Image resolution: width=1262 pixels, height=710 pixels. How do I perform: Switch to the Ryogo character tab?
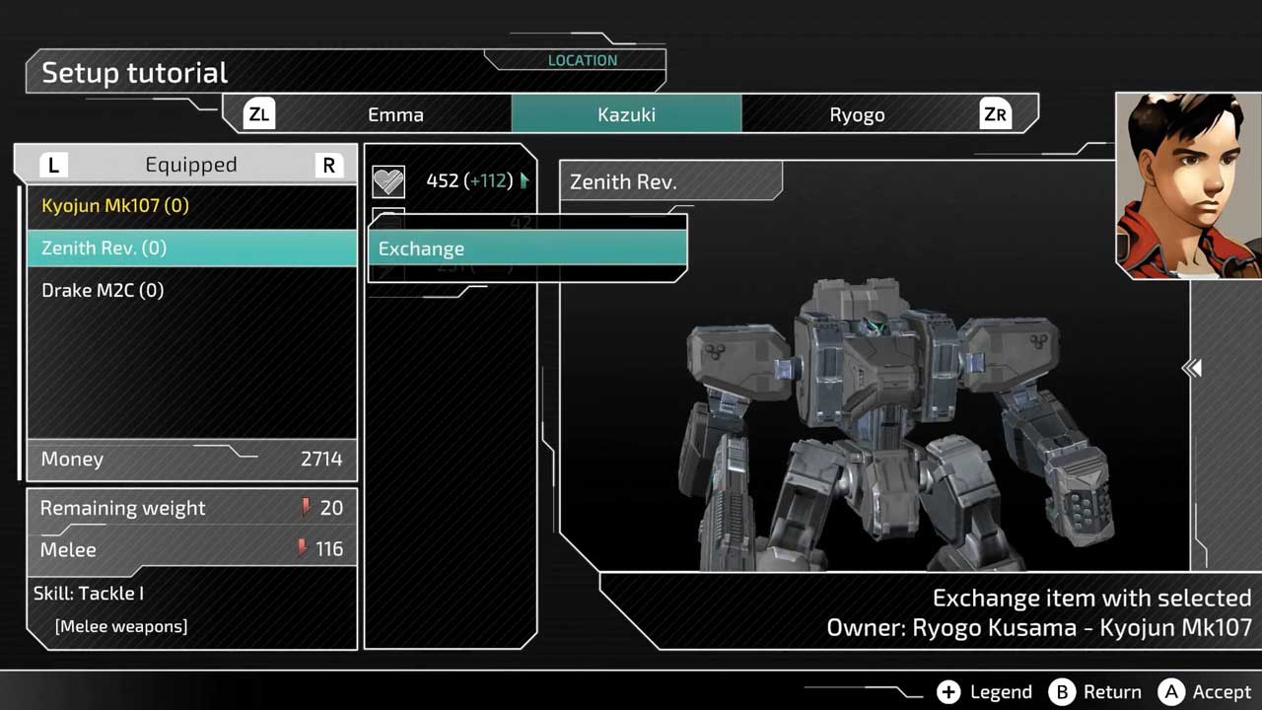coord(857,114)
